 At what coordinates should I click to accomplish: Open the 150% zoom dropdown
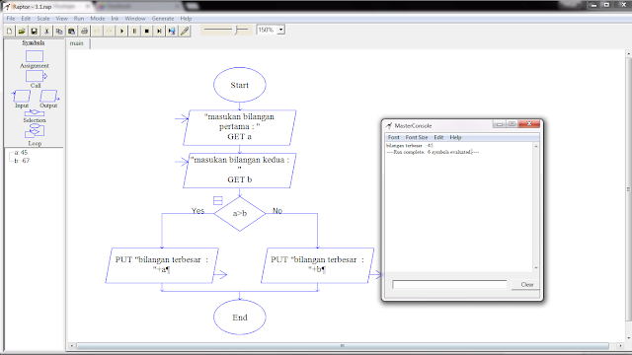click(x=280, y=30)
